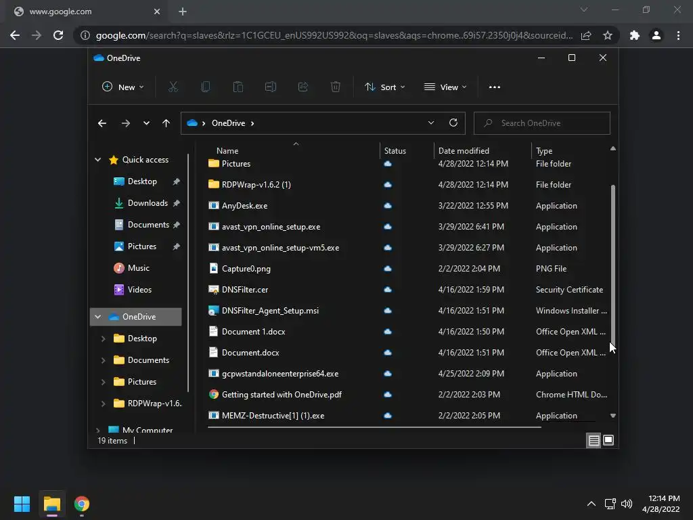This screenshot has height=520, width=693.
Task: Open the Chrome profile avatar
Action: click(x=656, y=35)
